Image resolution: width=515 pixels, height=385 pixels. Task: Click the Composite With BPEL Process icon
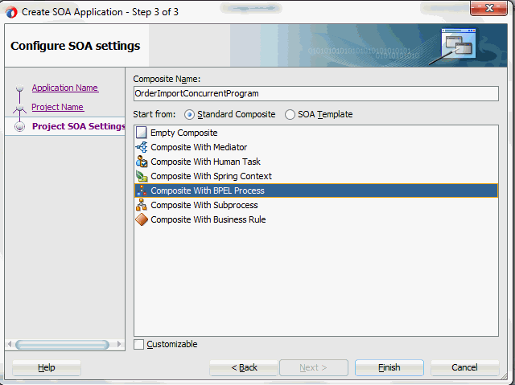click(142, 190)
